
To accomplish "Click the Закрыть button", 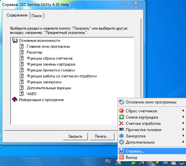I will [75, 136].
